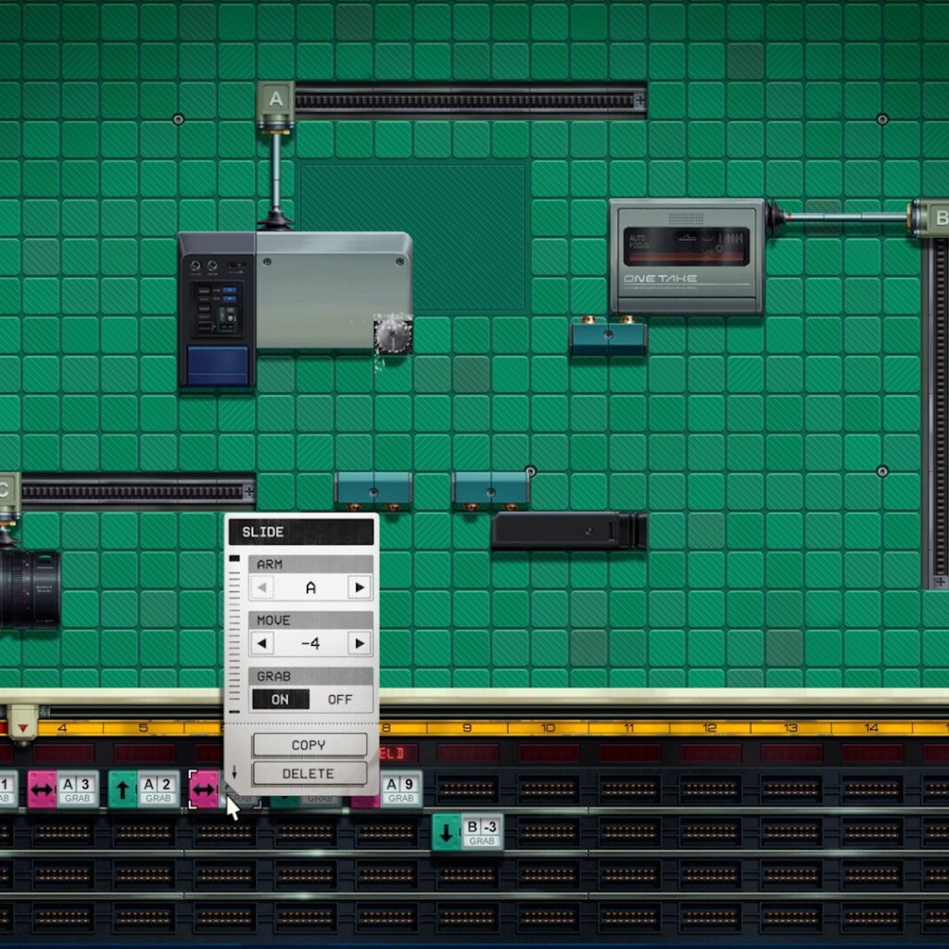Image resolution: width=949 pixels, height=949 pixels.
Task: Select the A 2 move-up instruction block
Action: point(144,789)
